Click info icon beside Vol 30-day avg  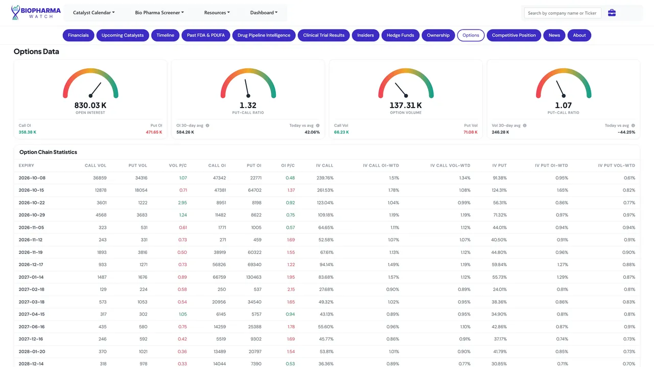[x=525, y=125]
